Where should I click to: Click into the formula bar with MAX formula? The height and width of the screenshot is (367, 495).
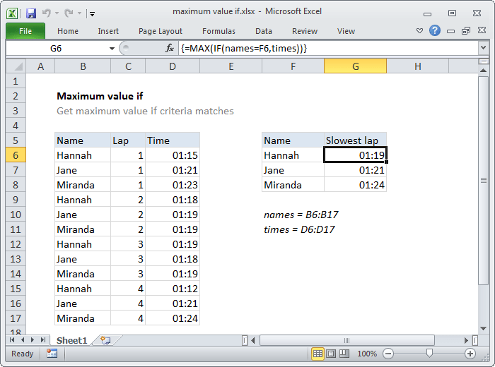click(x=328, y=49)
